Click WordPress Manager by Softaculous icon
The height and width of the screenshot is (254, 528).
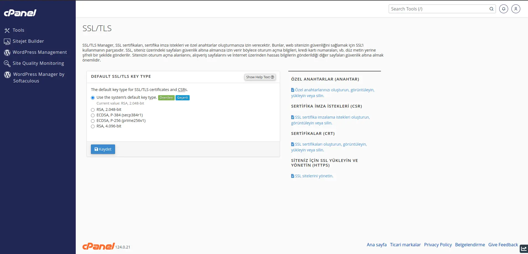click(x=7, y=74)
